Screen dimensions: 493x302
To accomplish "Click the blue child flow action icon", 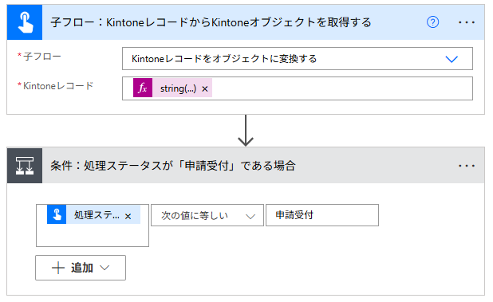I will click(25, 22).
